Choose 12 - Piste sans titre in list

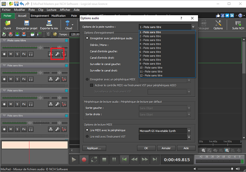point(167,75)
